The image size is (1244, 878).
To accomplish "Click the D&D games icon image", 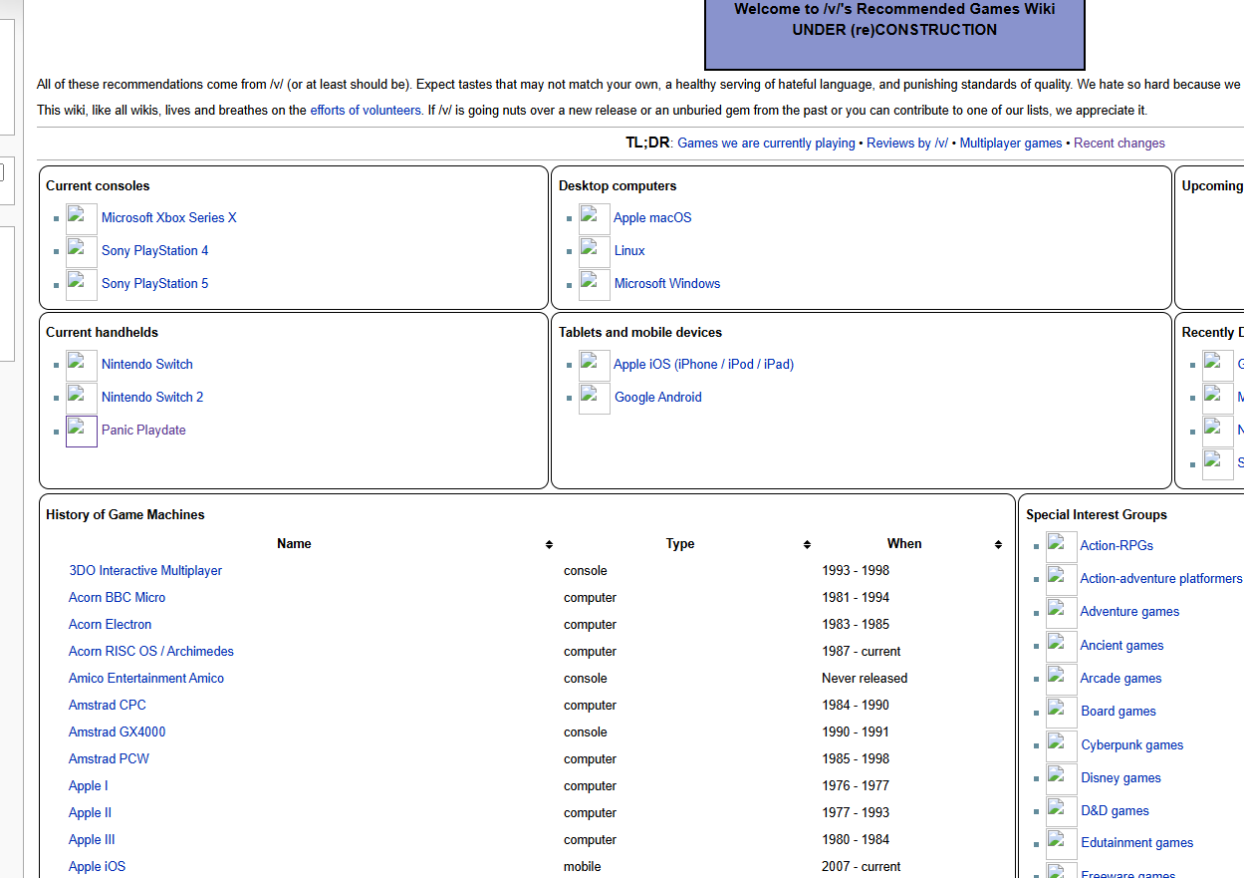I will pyautogui.click(x=1062, y=811).
